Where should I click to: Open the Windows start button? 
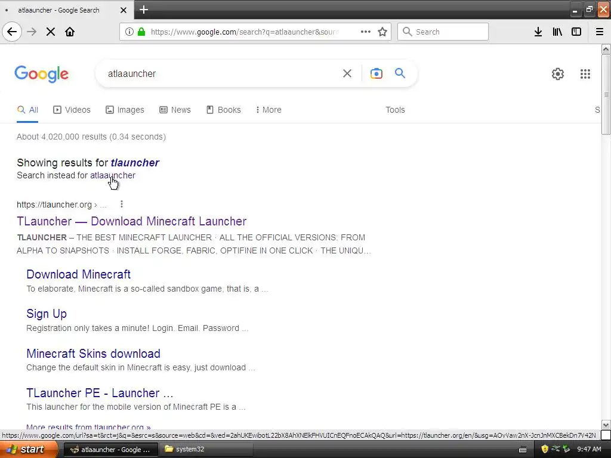tap(28, 449)
